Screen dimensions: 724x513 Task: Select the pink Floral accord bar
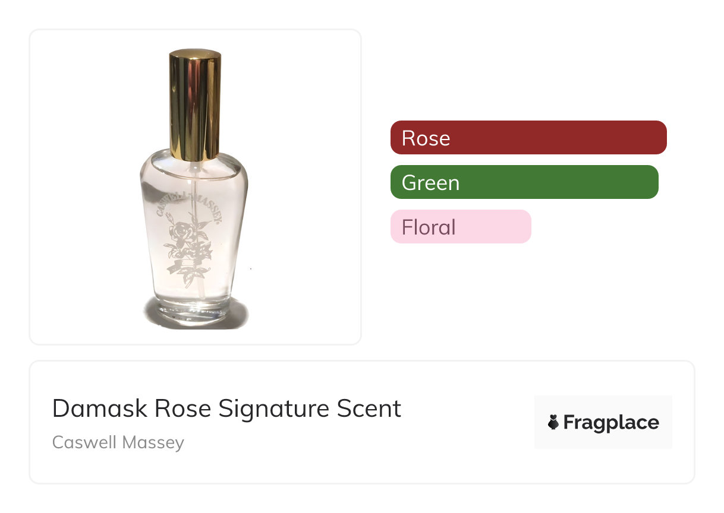(461, 227)
